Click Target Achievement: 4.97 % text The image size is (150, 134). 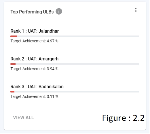[x=34, y=41]
